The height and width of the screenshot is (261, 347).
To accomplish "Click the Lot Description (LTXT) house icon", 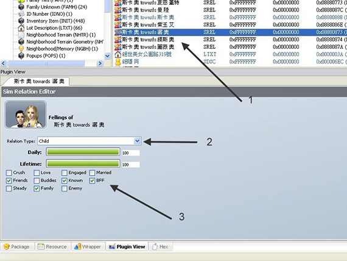I will tap(21, 28).
